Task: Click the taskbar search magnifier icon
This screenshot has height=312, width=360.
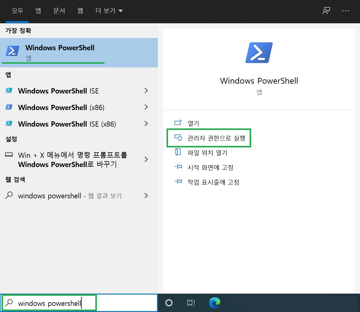Action: click(x=9, y=303)
